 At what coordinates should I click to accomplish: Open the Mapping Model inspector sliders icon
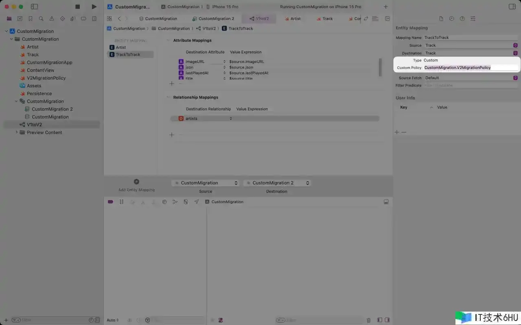[x=473, y=19]
